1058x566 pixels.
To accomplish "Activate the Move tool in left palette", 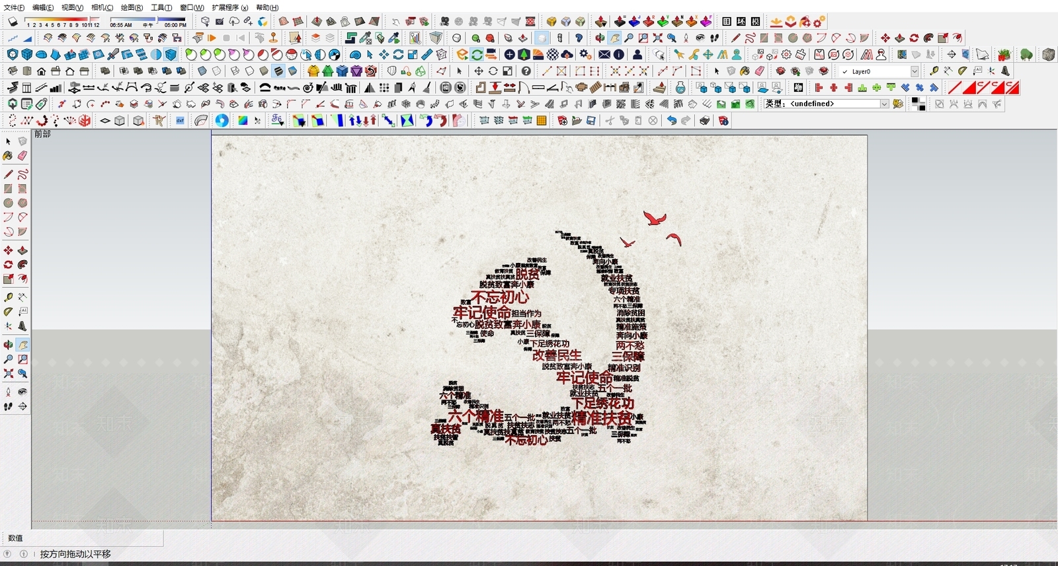I will point(8,250).
